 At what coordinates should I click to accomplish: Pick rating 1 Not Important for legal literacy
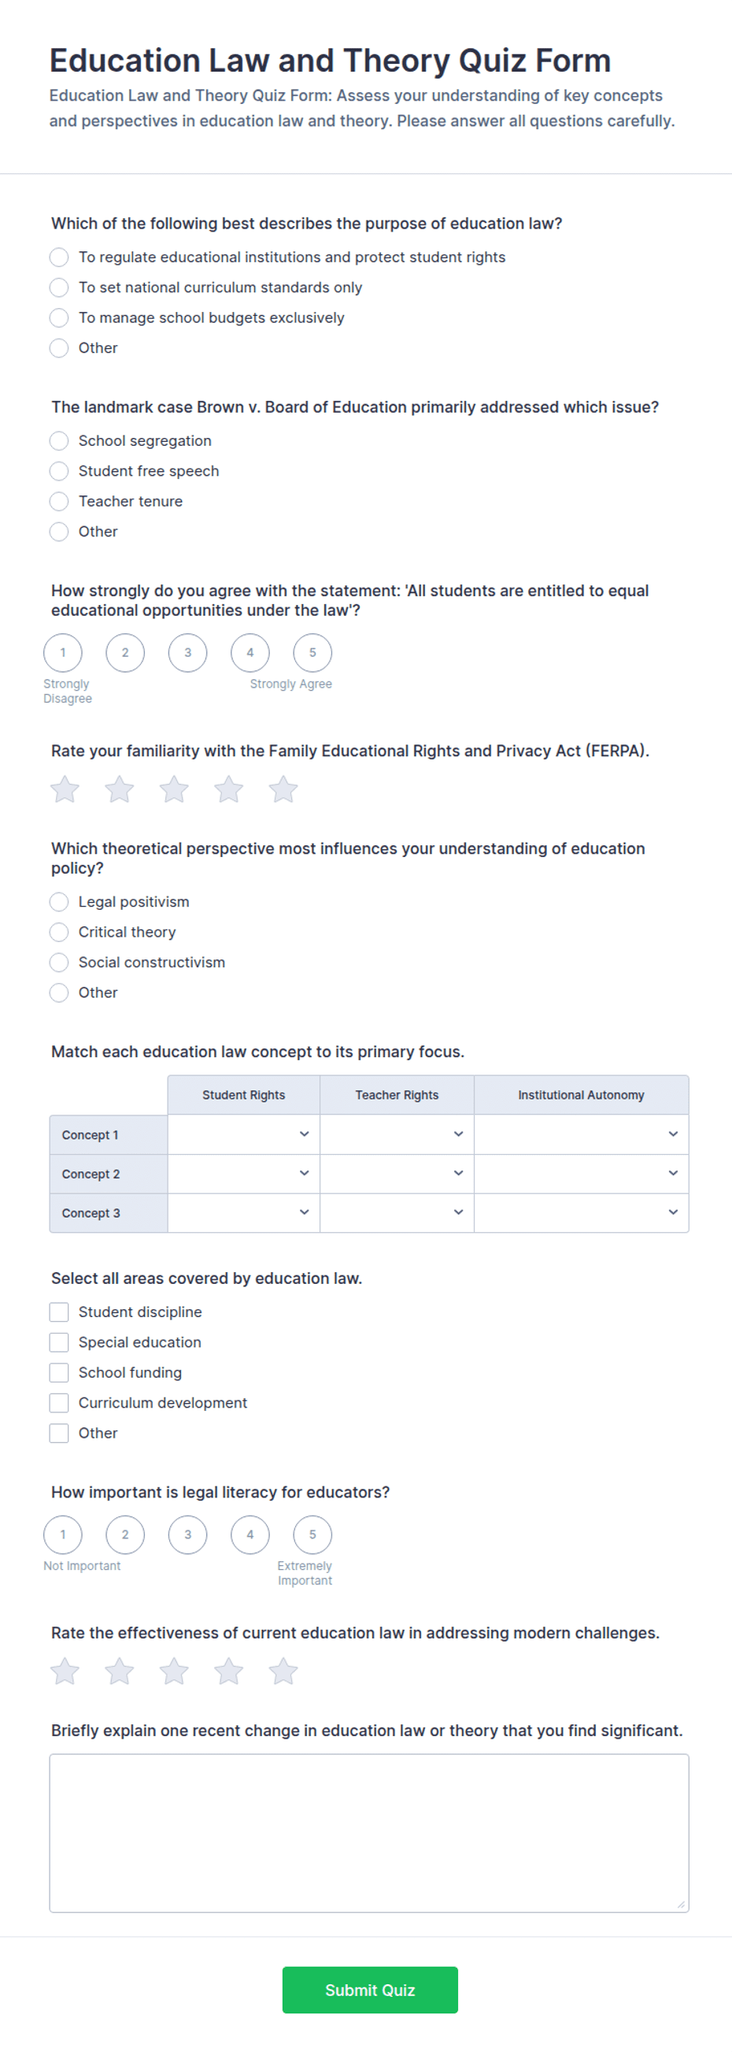point(63,1534)
